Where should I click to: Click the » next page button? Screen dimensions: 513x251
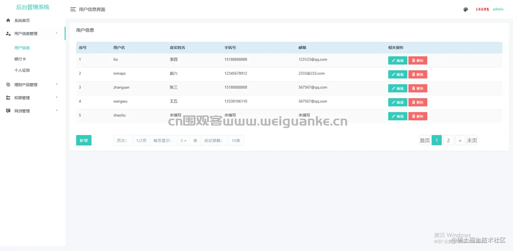(x=460, y=140)
